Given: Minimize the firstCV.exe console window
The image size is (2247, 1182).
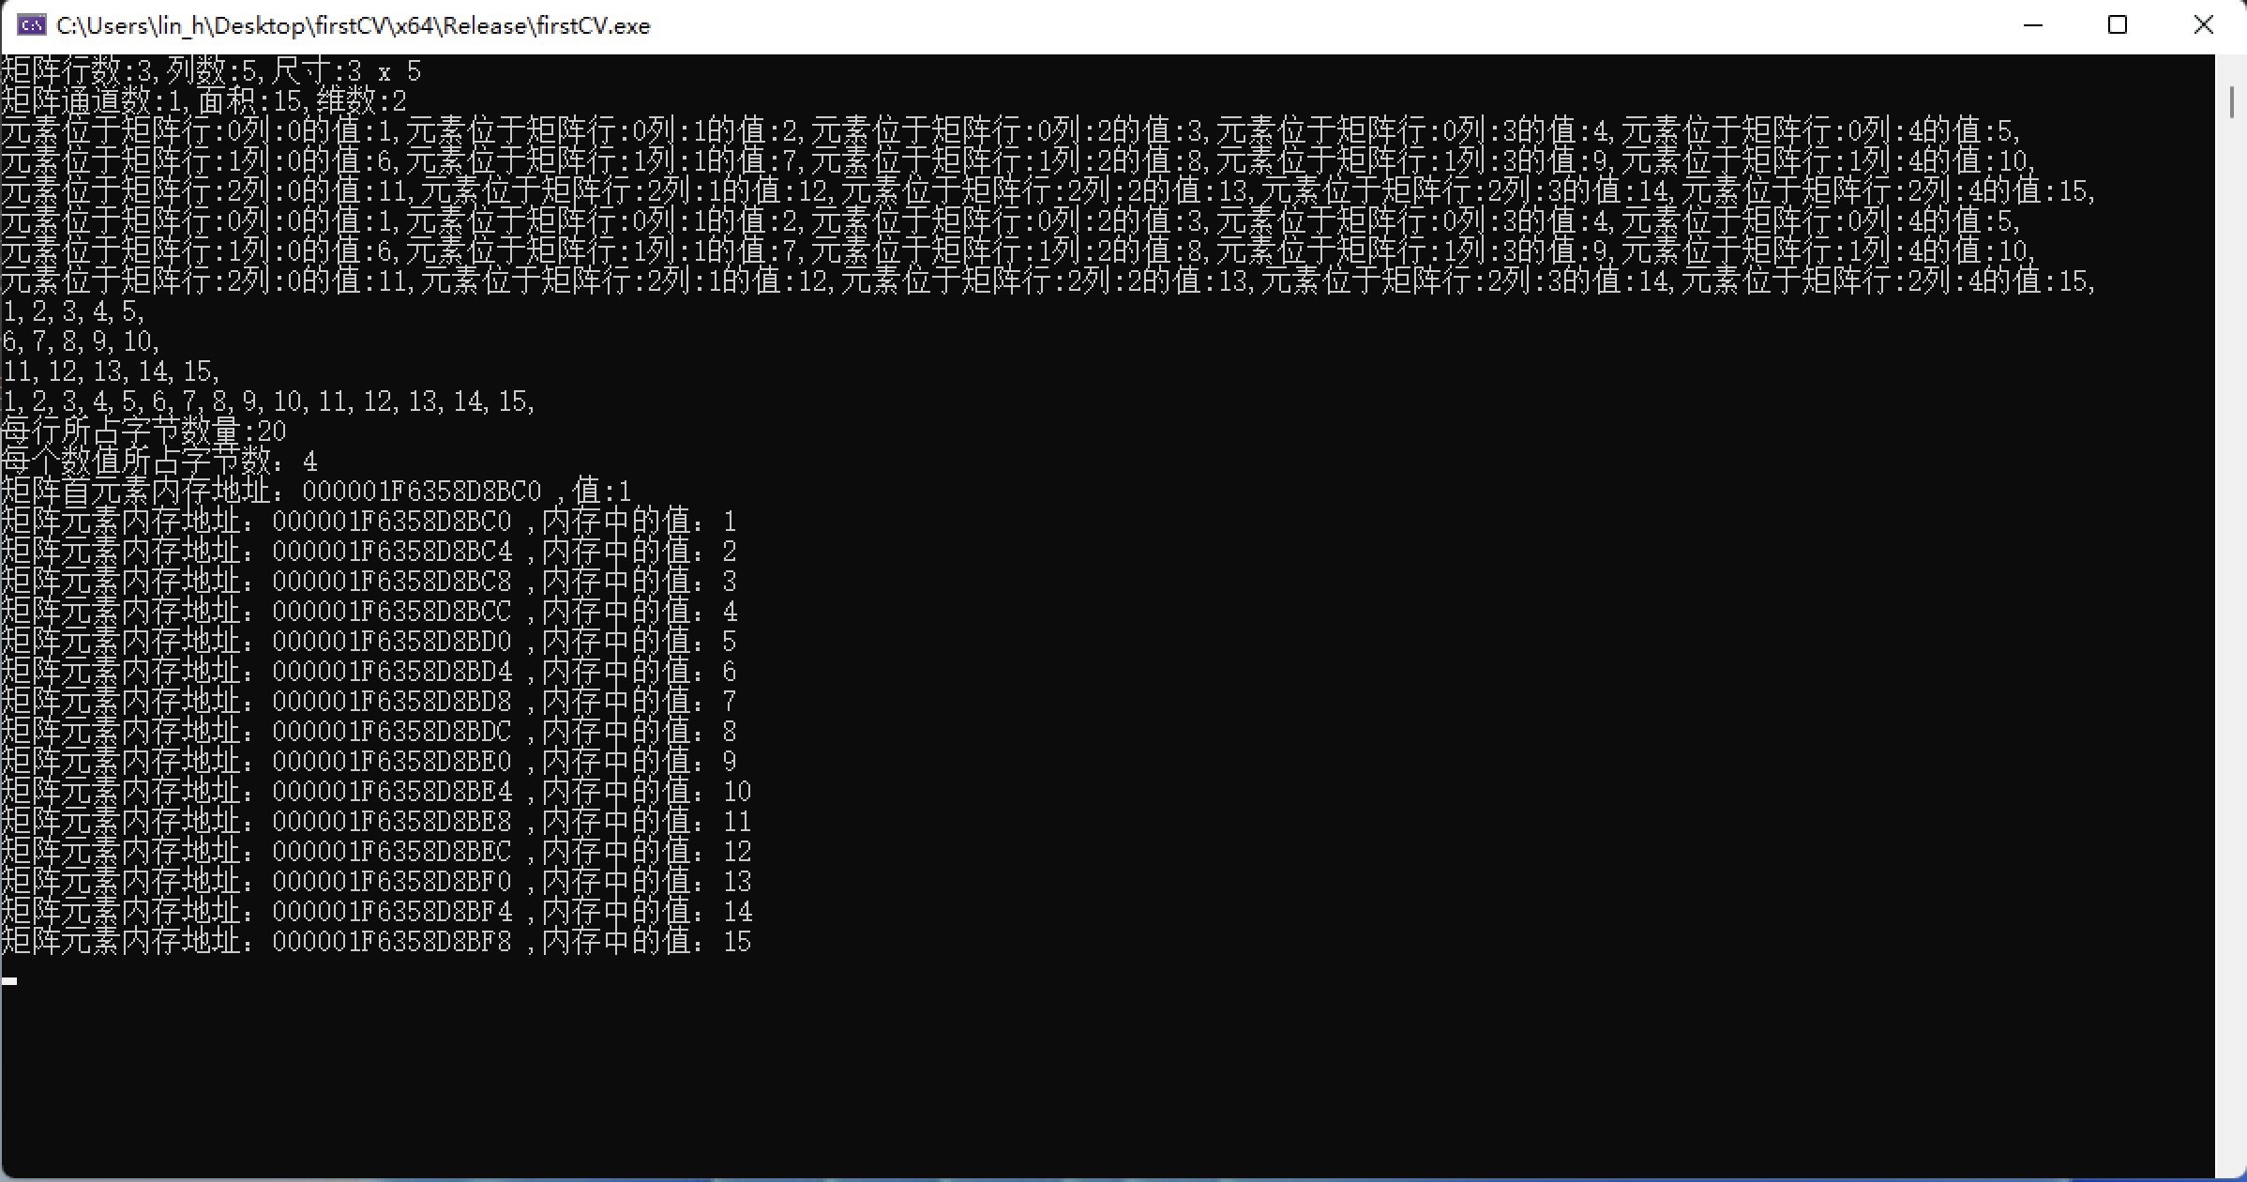Looking at the screenshot, I should tap(2032, 25).
